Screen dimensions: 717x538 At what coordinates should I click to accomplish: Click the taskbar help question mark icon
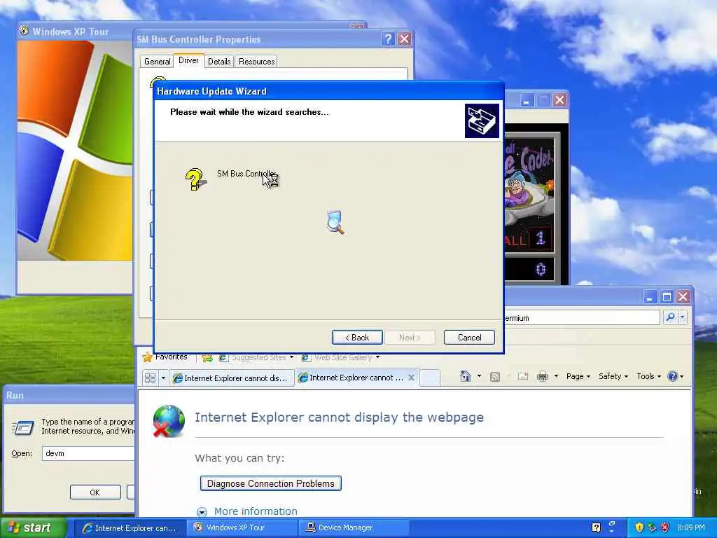(596, 528)
